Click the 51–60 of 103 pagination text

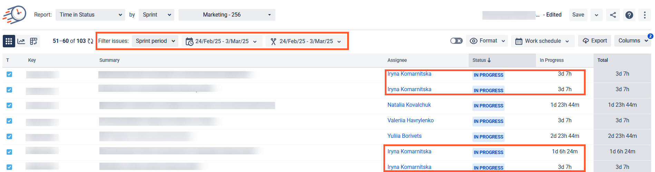pos(69,41)
